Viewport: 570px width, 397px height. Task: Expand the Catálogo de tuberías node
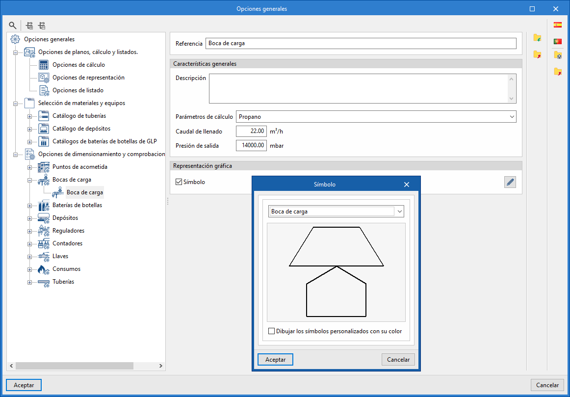tap(30, 116)
